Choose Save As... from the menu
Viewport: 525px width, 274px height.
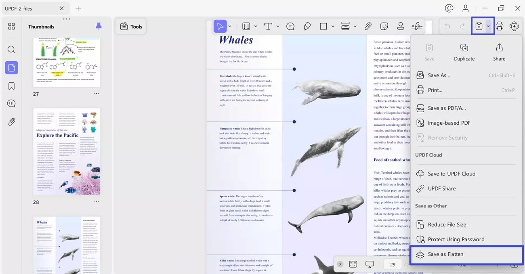(466, 75)
